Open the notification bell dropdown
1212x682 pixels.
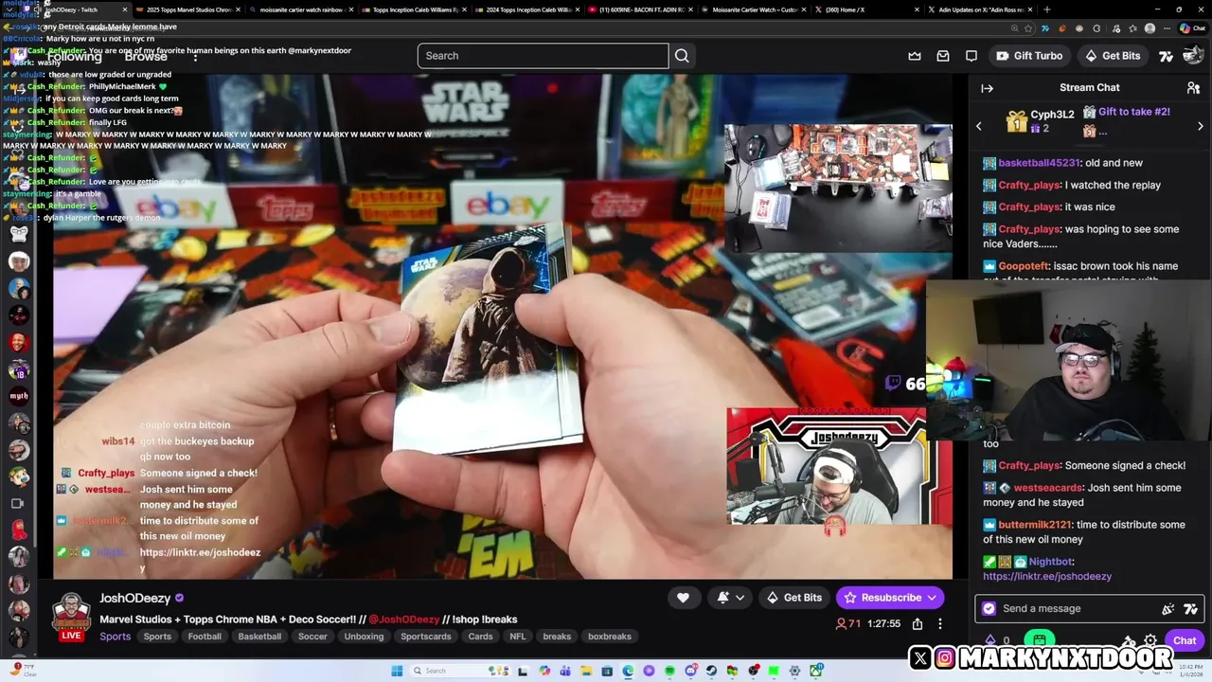coord(731,598)
